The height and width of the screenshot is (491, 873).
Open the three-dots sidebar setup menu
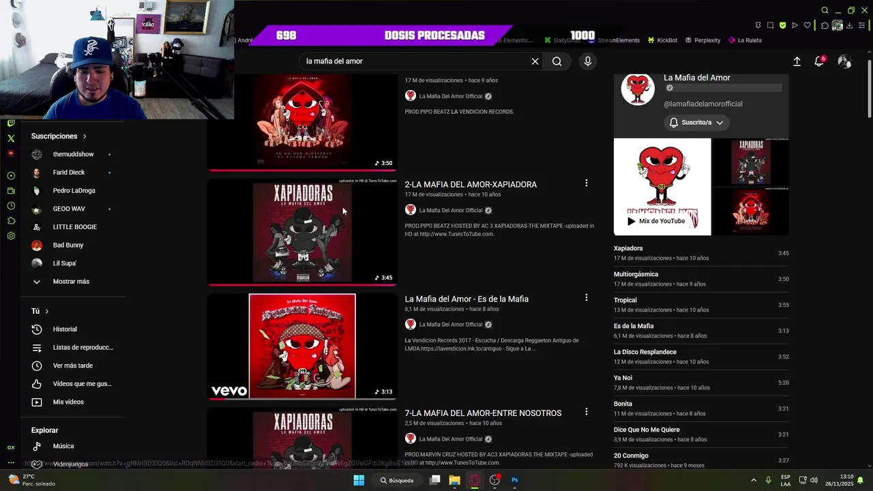click(11, 463)
